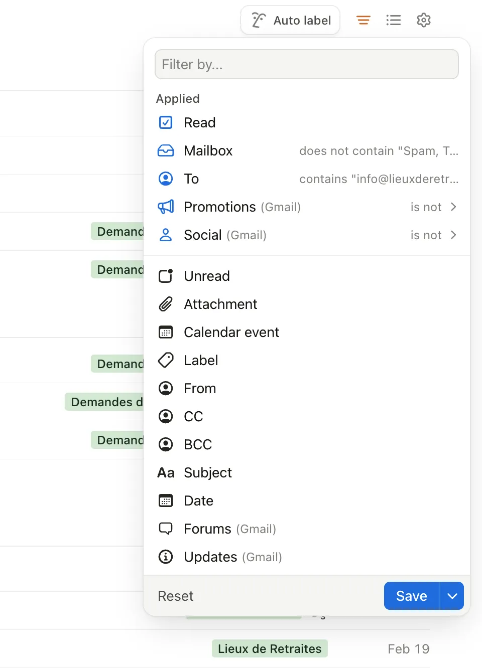The height and width of the screenshot is (672, 482).
Task: Select the Attachment paperclip icon
Action: point(166,304)
